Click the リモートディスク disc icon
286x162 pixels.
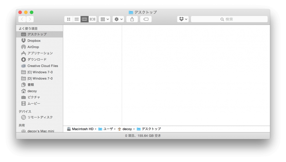click(x=23, y=117)
